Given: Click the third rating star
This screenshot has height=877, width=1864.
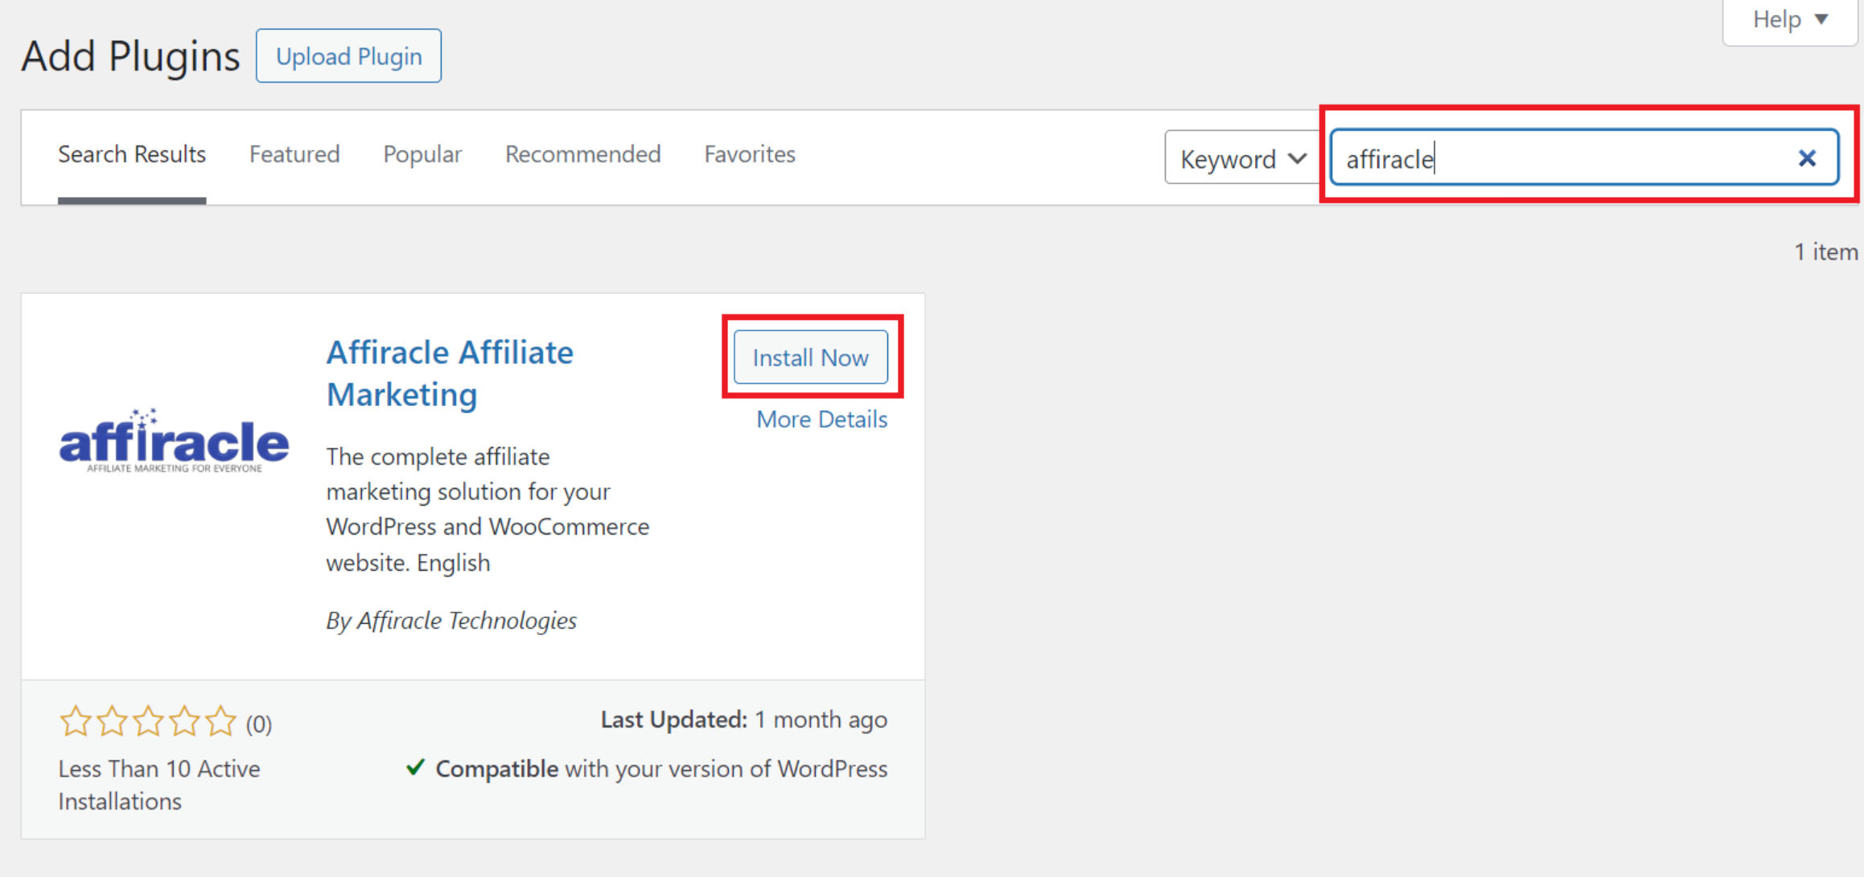Looking at the screenshot, I should [x=148, y=722].
